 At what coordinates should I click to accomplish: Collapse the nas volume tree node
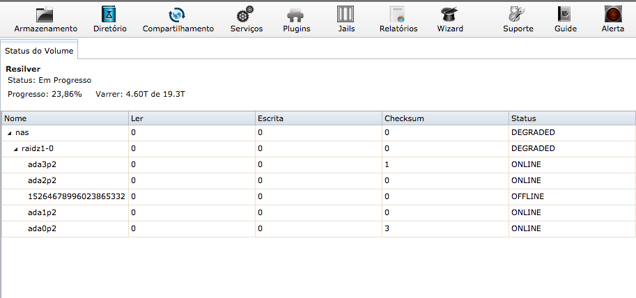pyautogui.click(x=9, y=133)
